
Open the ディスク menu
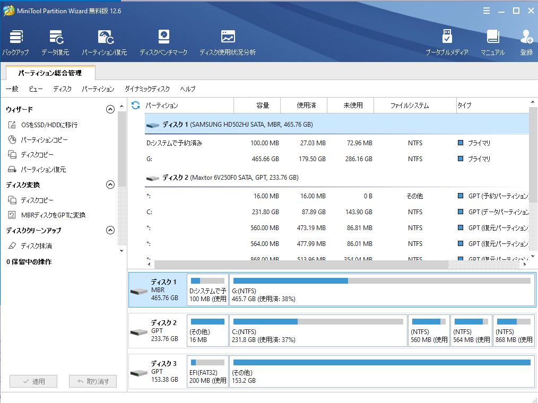pyautogui.click(x=63, y=89)
